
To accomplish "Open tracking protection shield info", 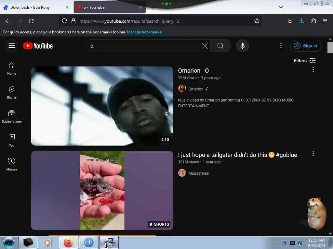I will [64, 21].
